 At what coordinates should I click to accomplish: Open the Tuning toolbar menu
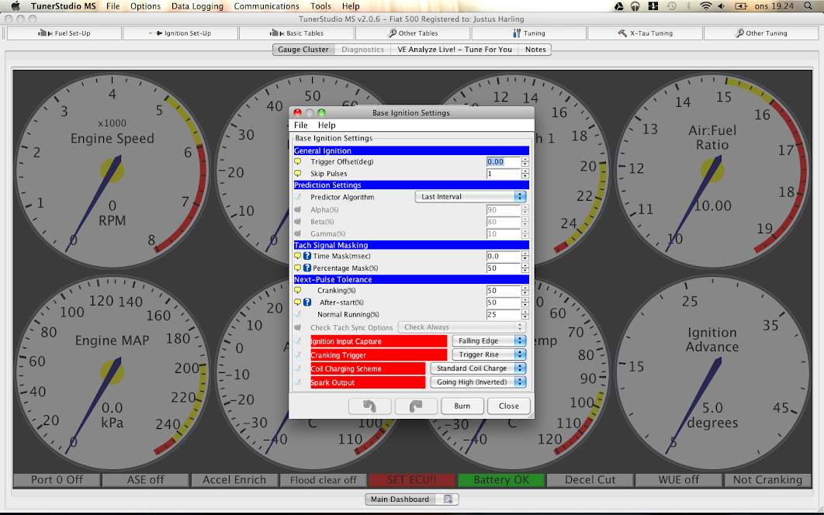(x=529, y=33)
